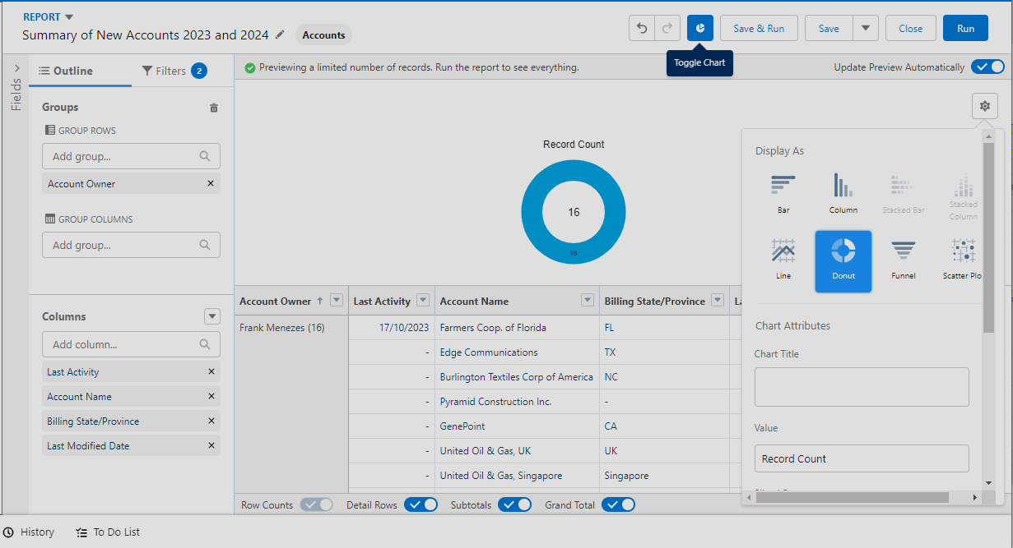1013x548 pixels.
Task: Select the Column chart type
Action: point(843,194)
